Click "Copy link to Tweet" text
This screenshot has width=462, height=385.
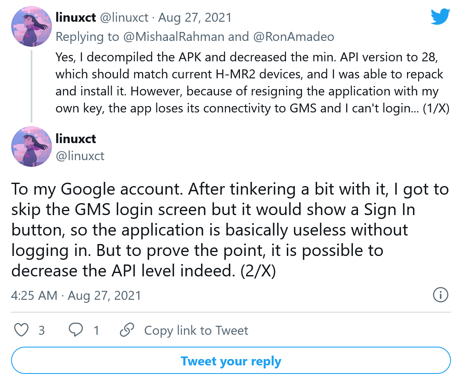[196, 330]
